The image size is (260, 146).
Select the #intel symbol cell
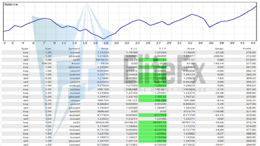[x=75, y=64]
